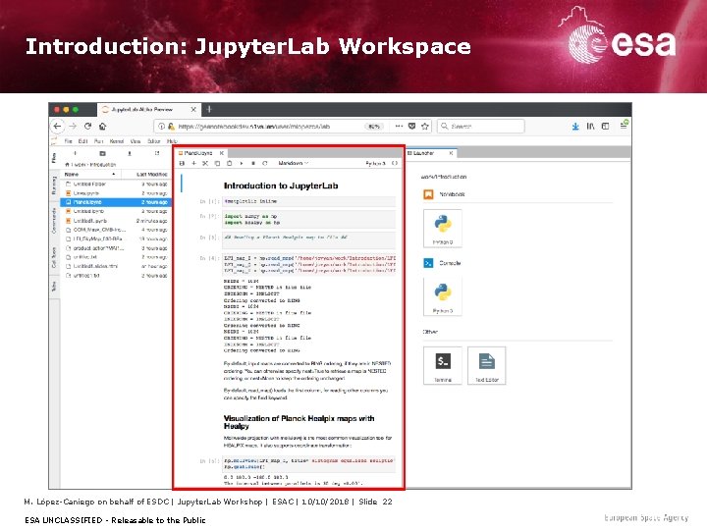Image resolution: width=707 pixels, height=530 pixels.
Task: Click the %matplotlib inline code cell
Action: coord(308,201)
